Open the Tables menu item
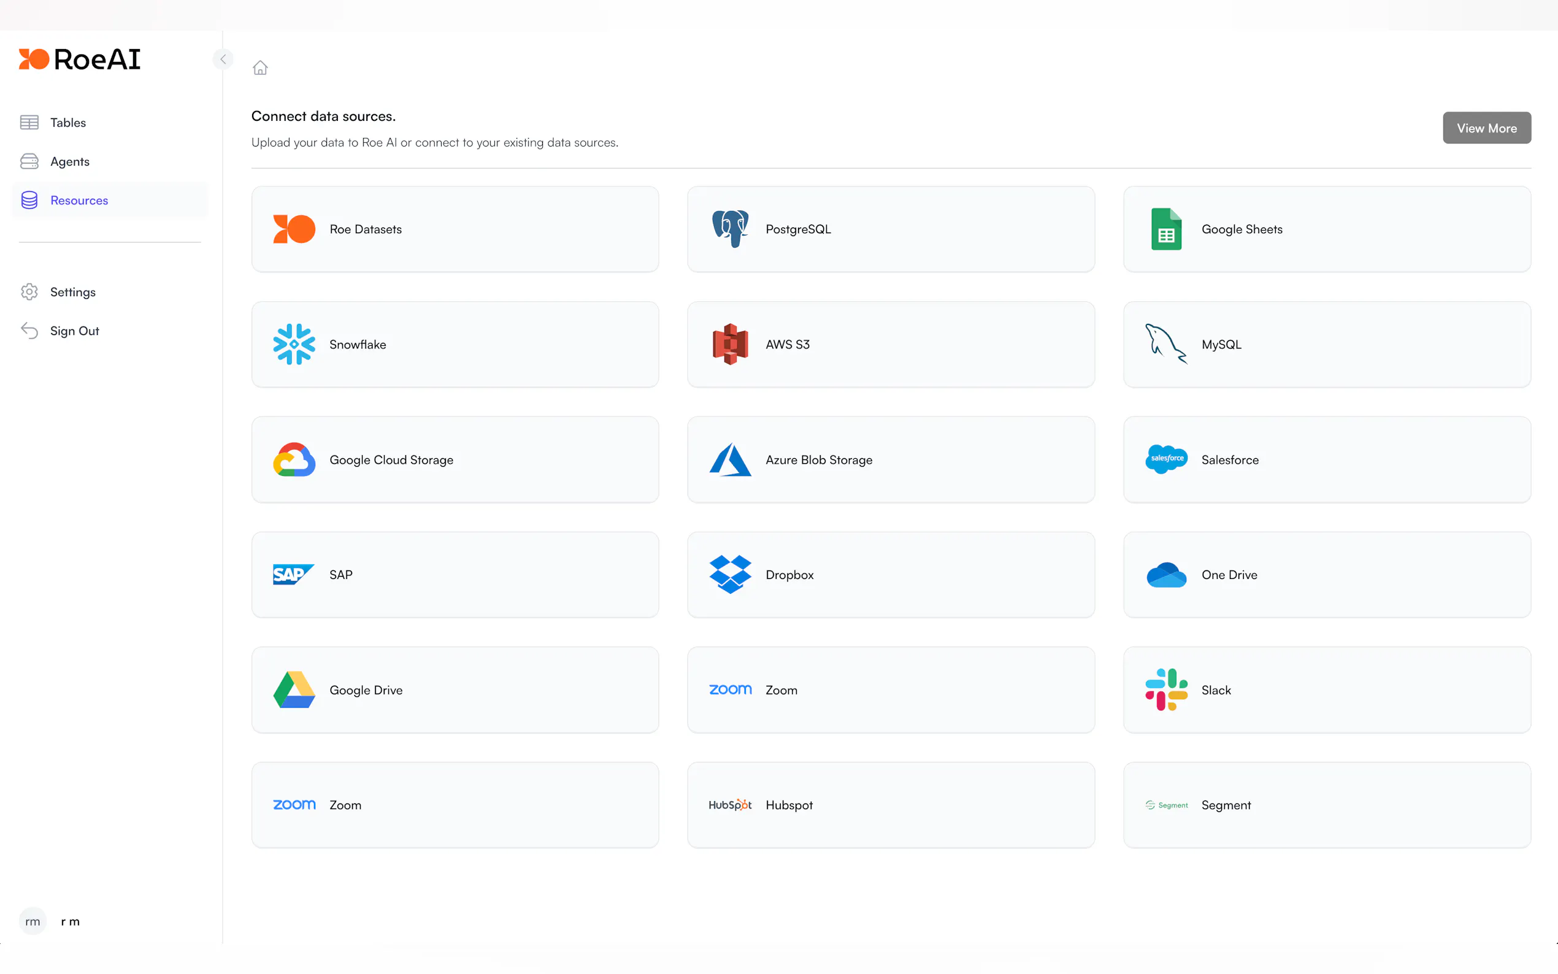The width and height of the screenshot is (1558, 974). pyautogui.click(x=67, y=123)
